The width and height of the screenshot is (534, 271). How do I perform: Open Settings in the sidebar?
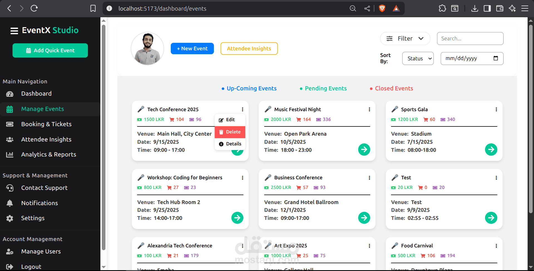pos(50,218)
